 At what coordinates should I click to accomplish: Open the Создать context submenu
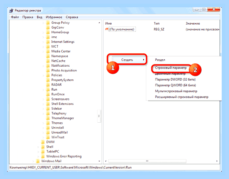pos(129,60)
